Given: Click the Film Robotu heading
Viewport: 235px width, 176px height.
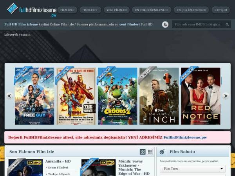Looking at the screenshot, I should pos(182,152).
